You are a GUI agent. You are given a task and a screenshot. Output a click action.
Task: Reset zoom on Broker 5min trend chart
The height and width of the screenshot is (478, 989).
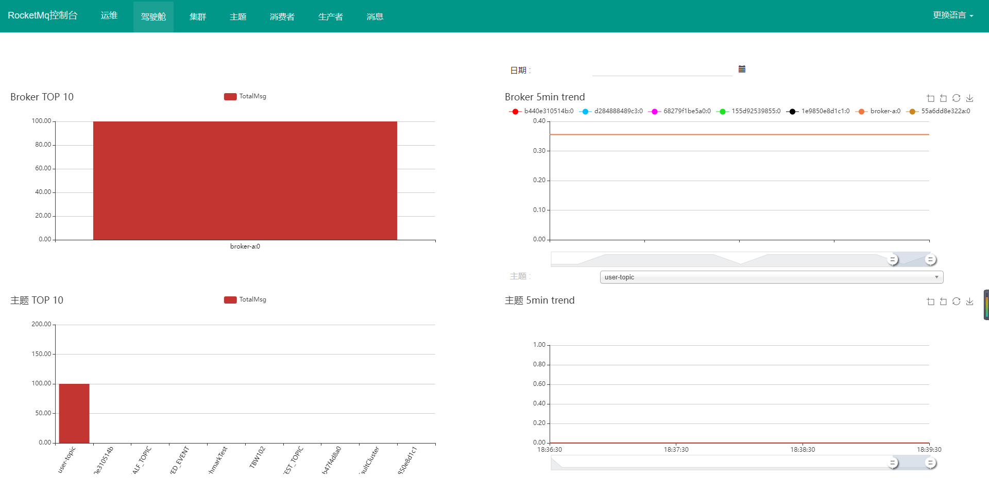pos(944,98)
